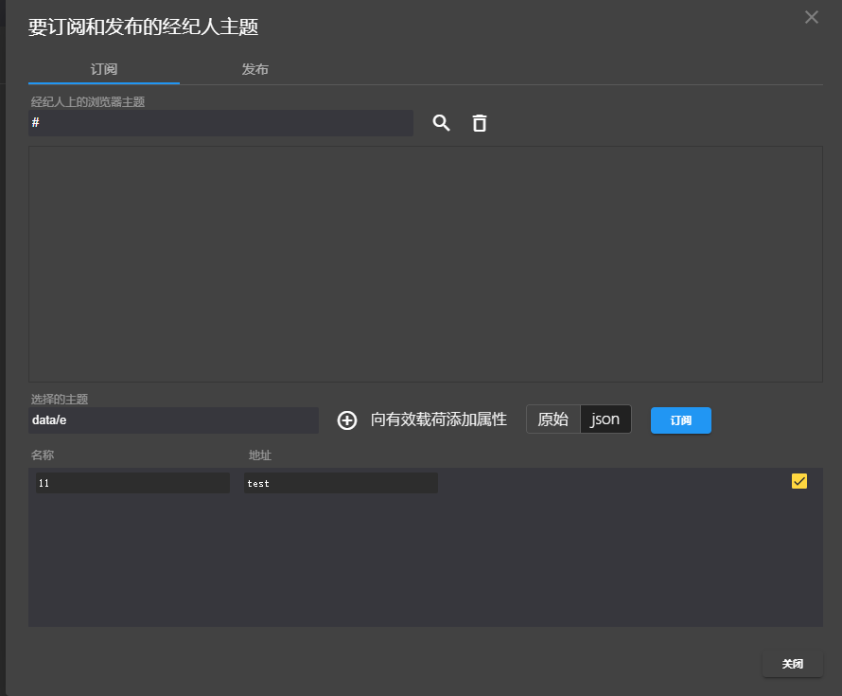Click the search magnifier icon next to topic field
The height and width of the screenshot is (696, 842).
click(x=441, y=123)
